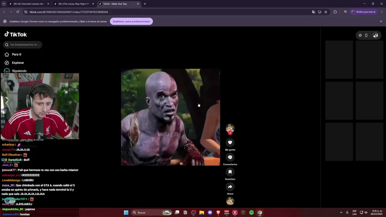Open tab search dropdown in tab strip
Screen dimensions: 386x217
pos(4,4)
